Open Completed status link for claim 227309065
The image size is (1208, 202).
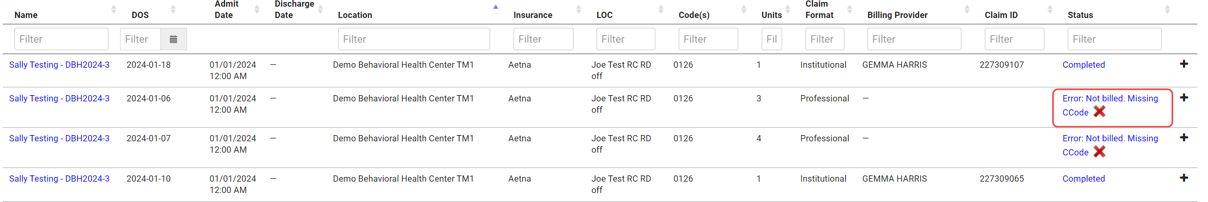(x=1083, y=179)
